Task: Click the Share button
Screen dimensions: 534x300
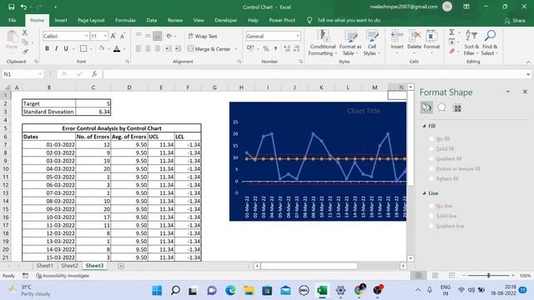Action: click(x=515, y=21)
